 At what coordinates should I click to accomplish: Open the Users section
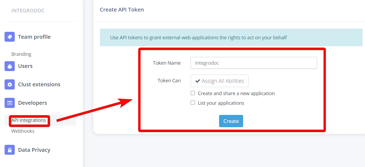pos(25,66)
